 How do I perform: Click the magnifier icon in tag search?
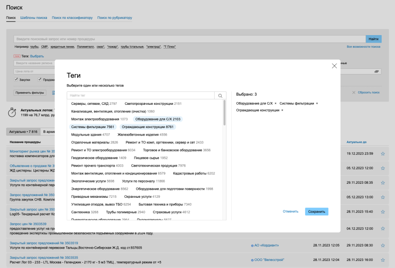click(220, 96)
